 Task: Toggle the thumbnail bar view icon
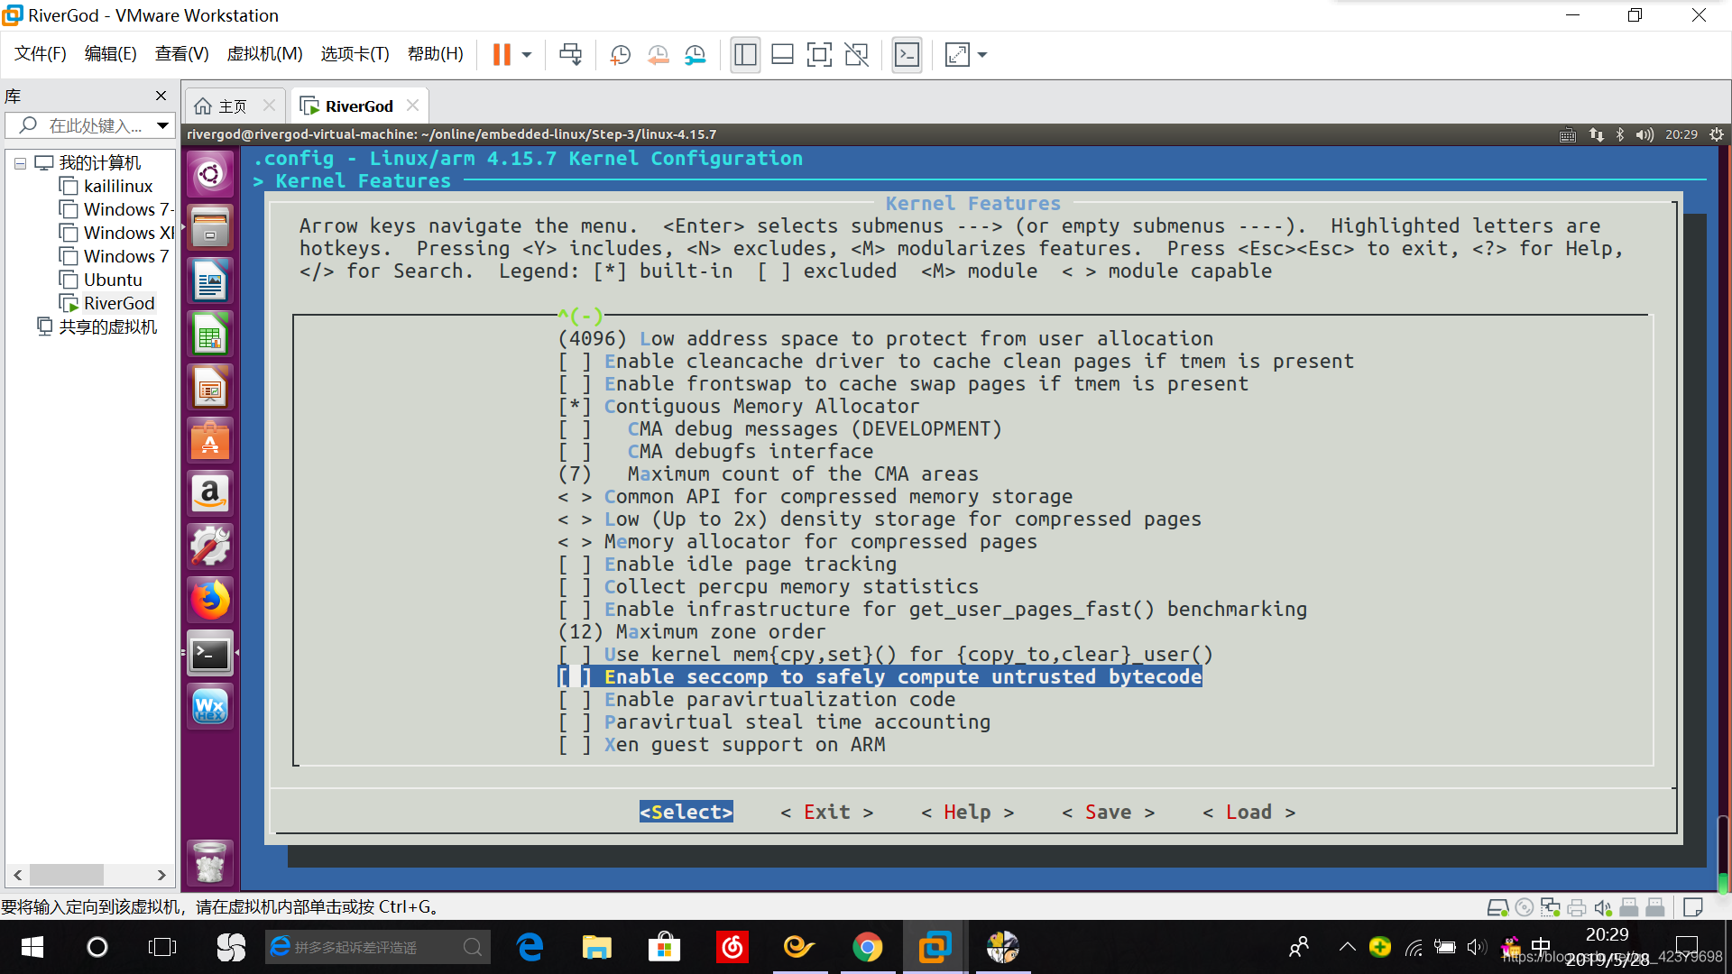tap(782, 55)
